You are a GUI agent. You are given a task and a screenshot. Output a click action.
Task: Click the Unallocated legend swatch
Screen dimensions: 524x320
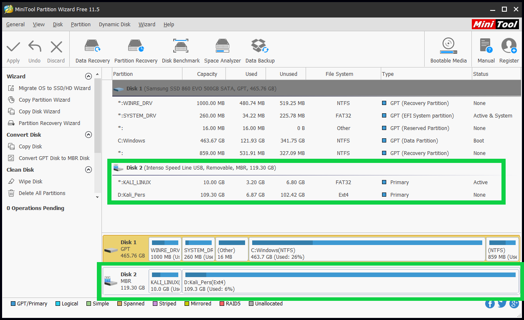coord(251,304)
